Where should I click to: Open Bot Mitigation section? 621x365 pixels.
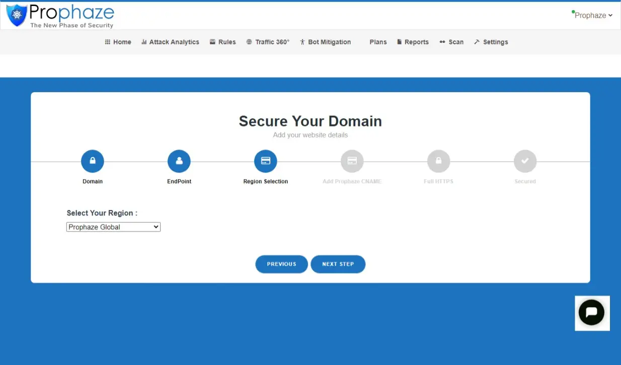325,42
